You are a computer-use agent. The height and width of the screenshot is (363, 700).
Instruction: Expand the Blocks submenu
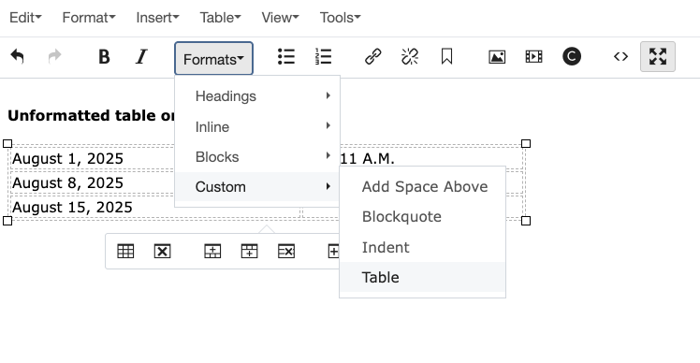pos(257,157)
